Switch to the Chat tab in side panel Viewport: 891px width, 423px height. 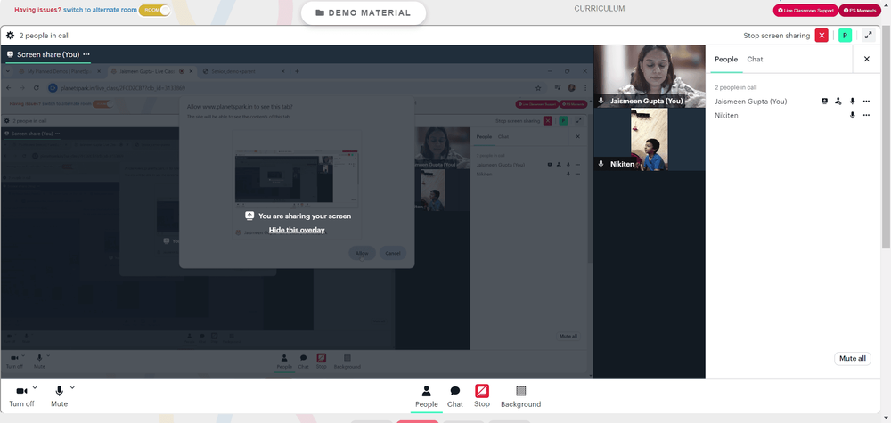point(755,59)
